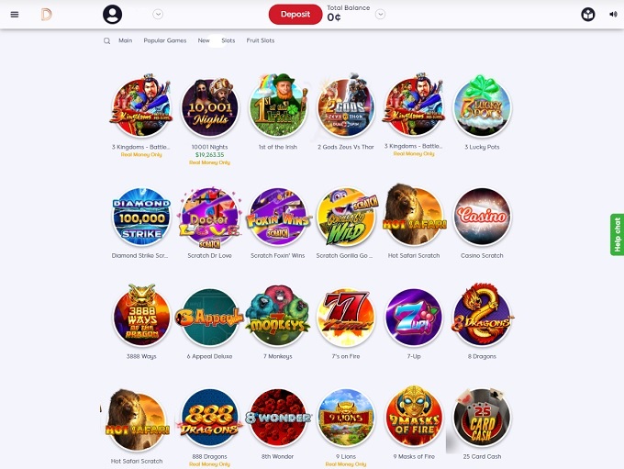
Task: Switch to the Fruit Slots tab
Action: [261, 40]
